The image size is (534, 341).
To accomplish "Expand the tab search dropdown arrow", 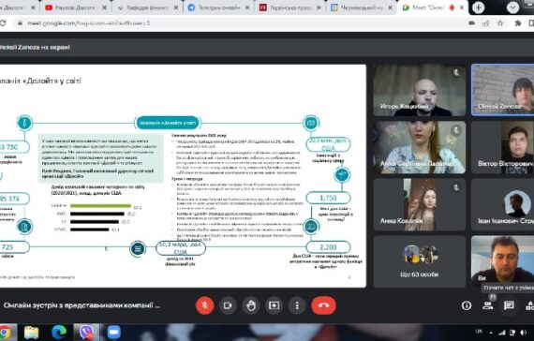I will 512,7.
